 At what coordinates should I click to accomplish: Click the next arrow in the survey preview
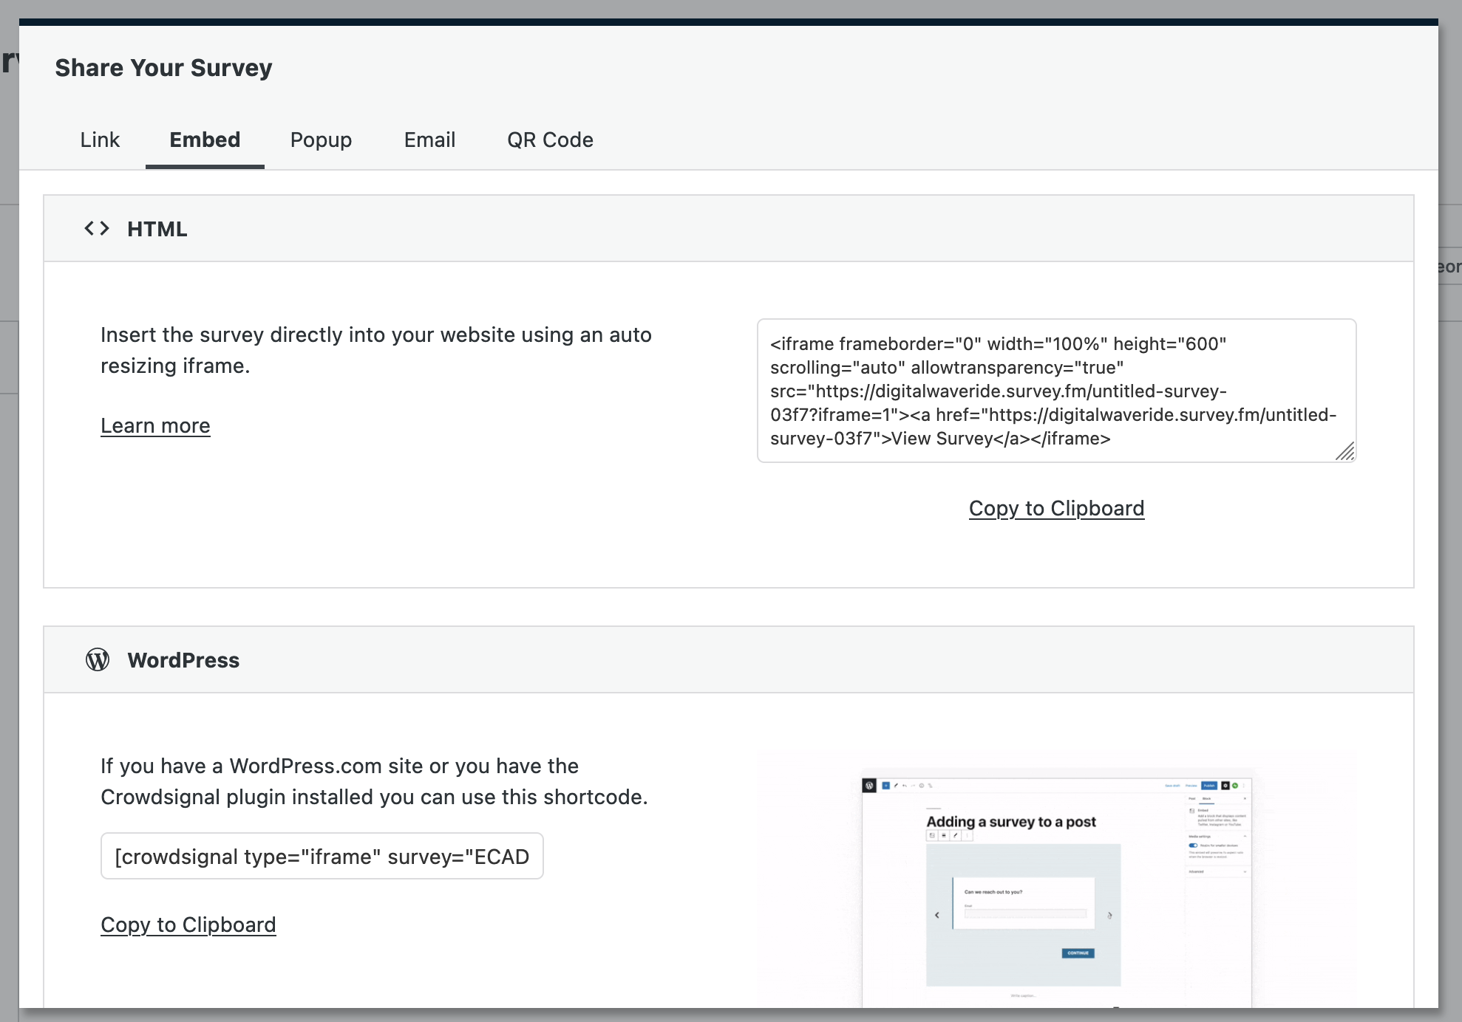click(x=1109, y=915)
